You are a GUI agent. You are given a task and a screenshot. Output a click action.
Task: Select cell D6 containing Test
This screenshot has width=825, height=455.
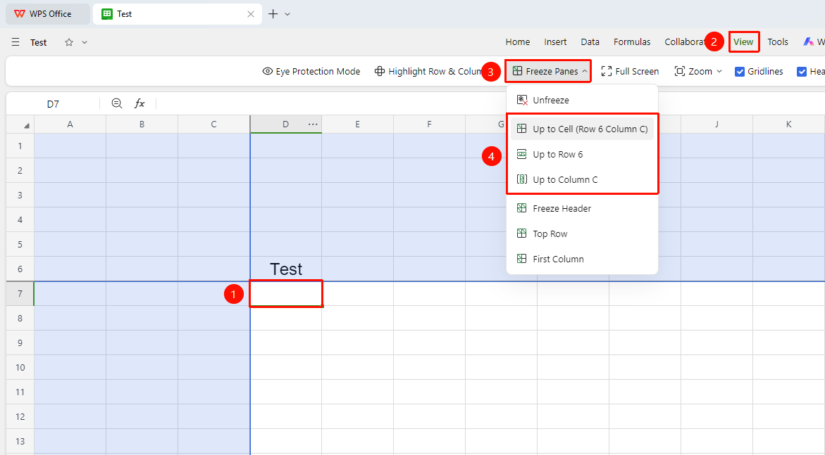[286, 269]
